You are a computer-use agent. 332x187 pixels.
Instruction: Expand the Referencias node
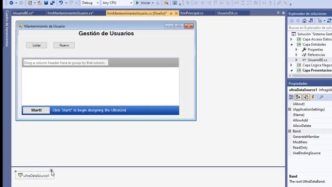(x=296, y=55)
